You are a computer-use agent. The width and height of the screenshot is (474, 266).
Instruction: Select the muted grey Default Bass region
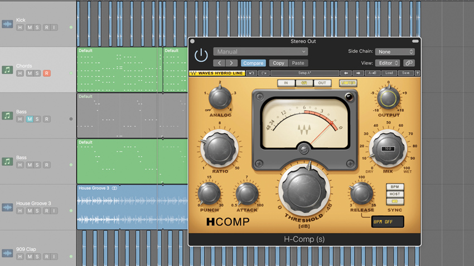pos(132,116)
